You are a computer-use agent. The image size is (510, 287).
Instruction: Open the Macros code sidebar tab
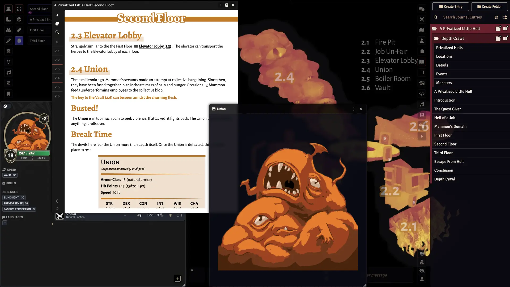pyautogui.click(x=422, y=94)
